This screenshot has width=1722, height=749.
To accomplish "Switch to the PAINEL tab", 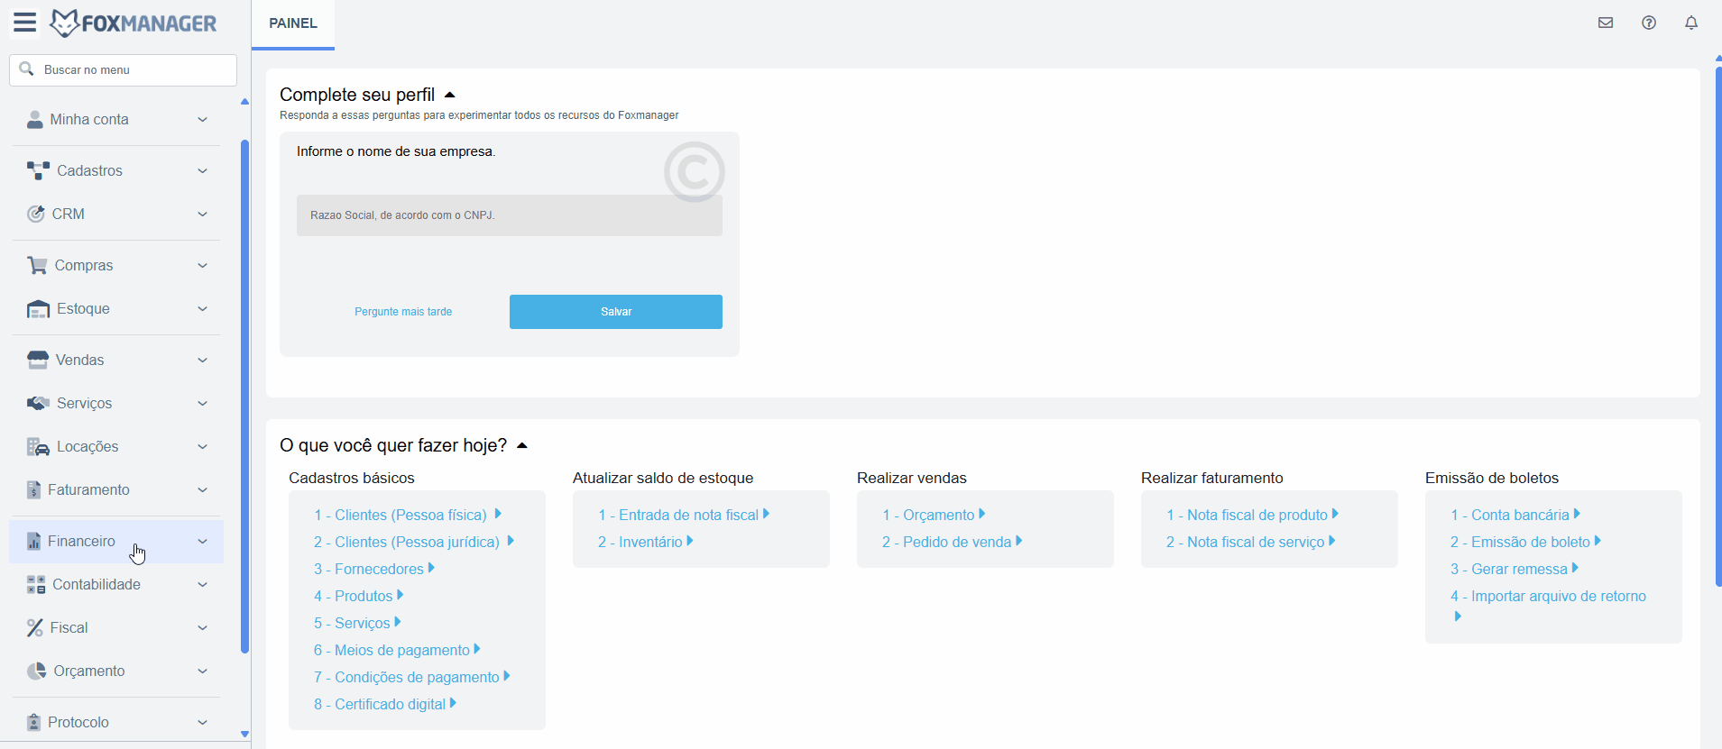I will tap(293, 23).
